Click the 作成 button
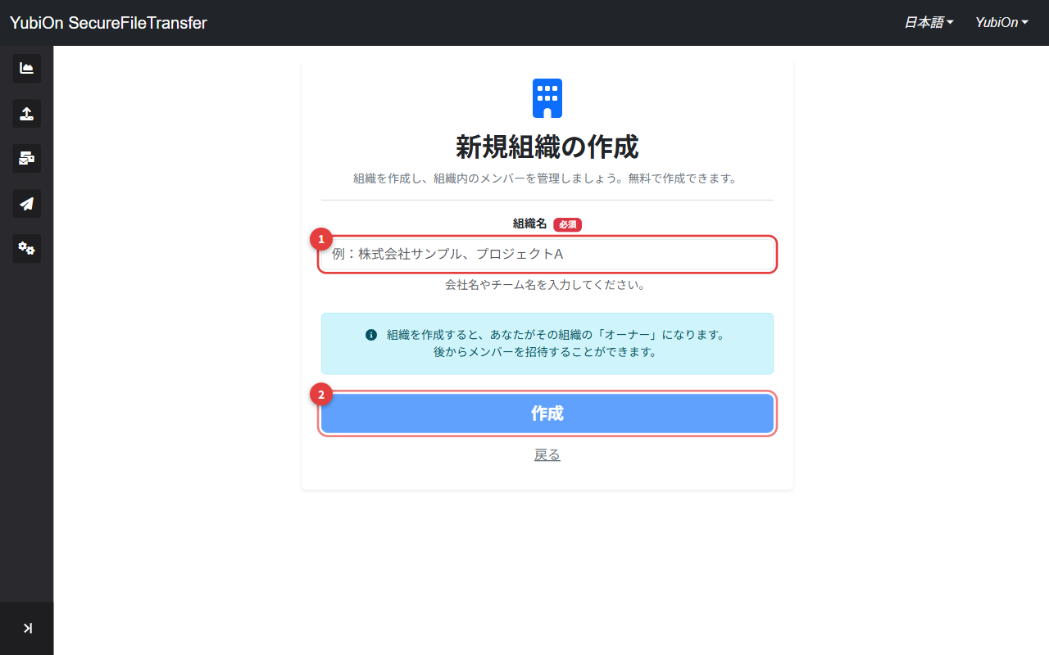 click(547, 413)
